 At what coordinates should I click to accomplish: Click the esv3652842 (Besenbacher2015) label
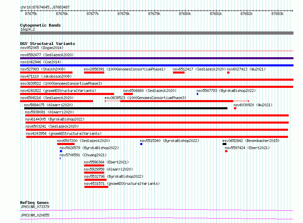coord(251,141)
